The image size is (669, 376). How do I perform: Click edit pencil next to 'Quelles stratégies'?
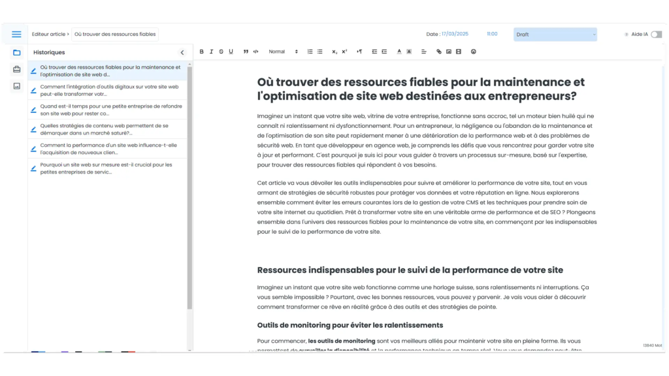click(33, 129)
